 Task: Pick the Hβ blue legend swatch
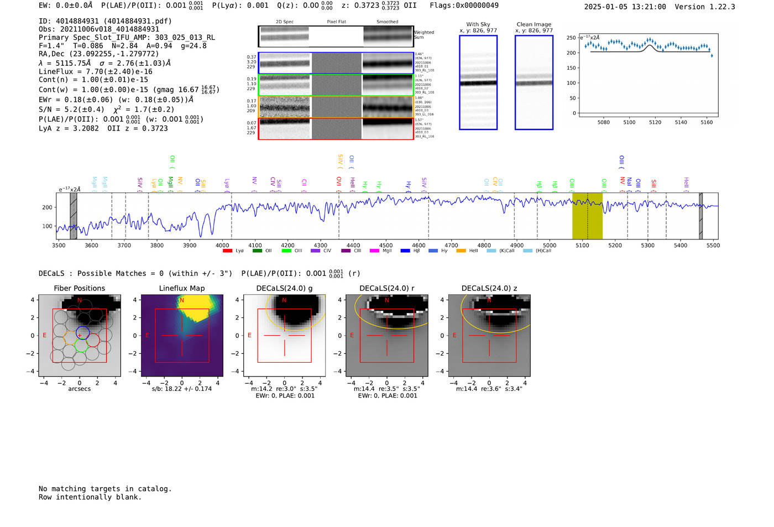coord(405,251)
